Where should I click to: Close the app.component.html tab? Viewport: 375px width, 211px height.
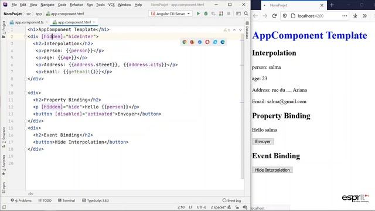[x=94, y=22]
